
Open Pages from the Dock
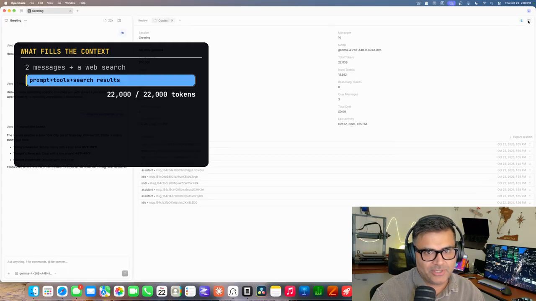[x=332, y=291]
